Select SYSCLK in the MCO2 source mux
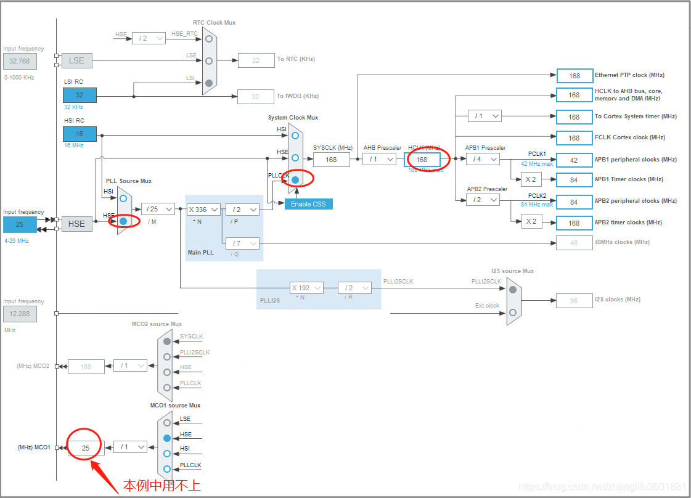Viewport: 691px width, 498px height. (166, 341)
